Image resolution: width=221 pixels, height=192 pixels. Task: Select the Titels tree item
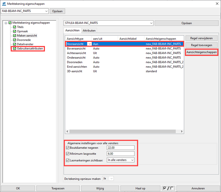20,27
